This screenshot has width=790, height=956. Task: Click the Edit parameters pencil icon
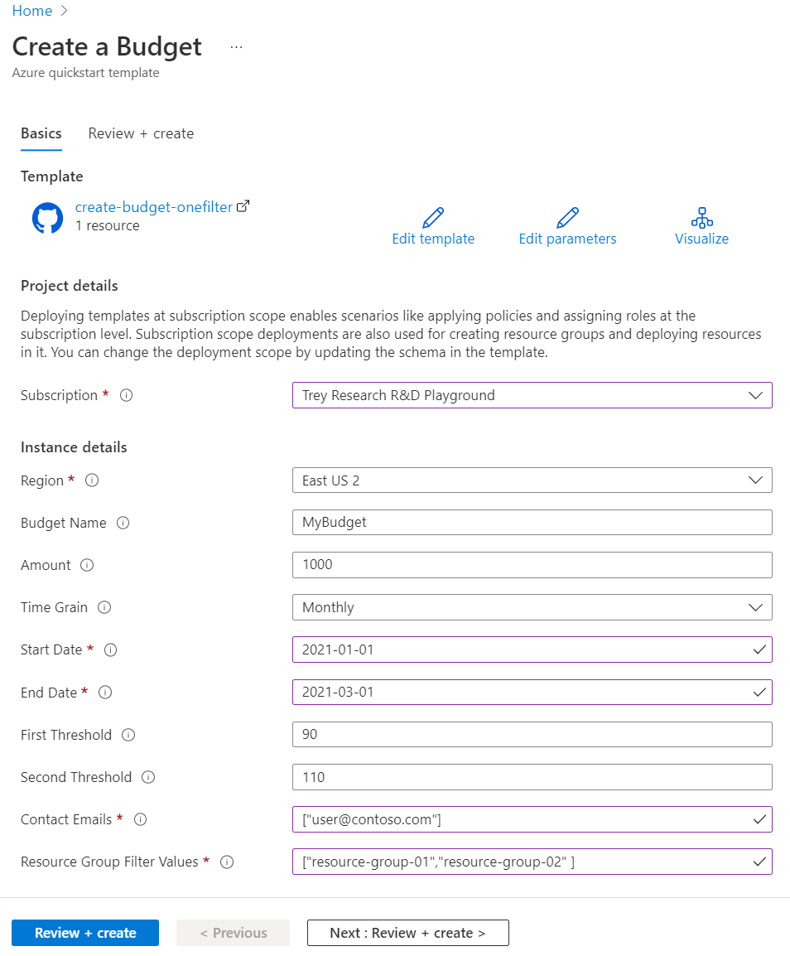(x=567, y=218)
